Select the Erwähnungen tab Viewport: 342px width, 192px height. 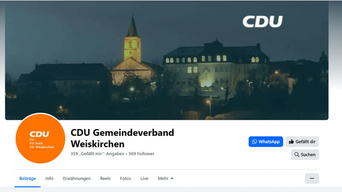pyautogui.click(x=77, y=178)
